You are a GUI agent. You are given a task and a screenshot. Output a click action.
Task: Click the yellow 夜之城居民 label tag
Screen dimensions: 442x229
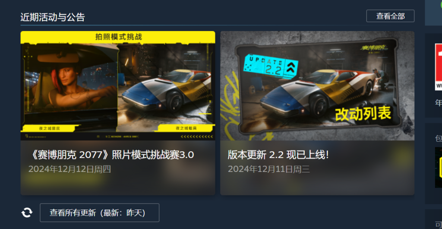coord(49,128)
